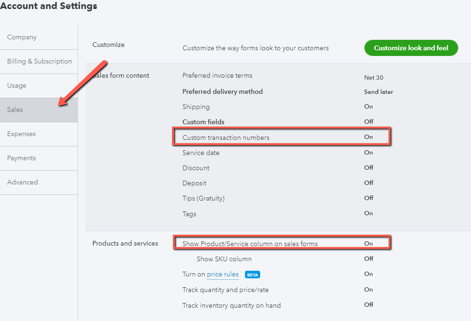This screenshot has width=471, height=321.
Task: Go to Advanced settings
Action: (22, 182)
